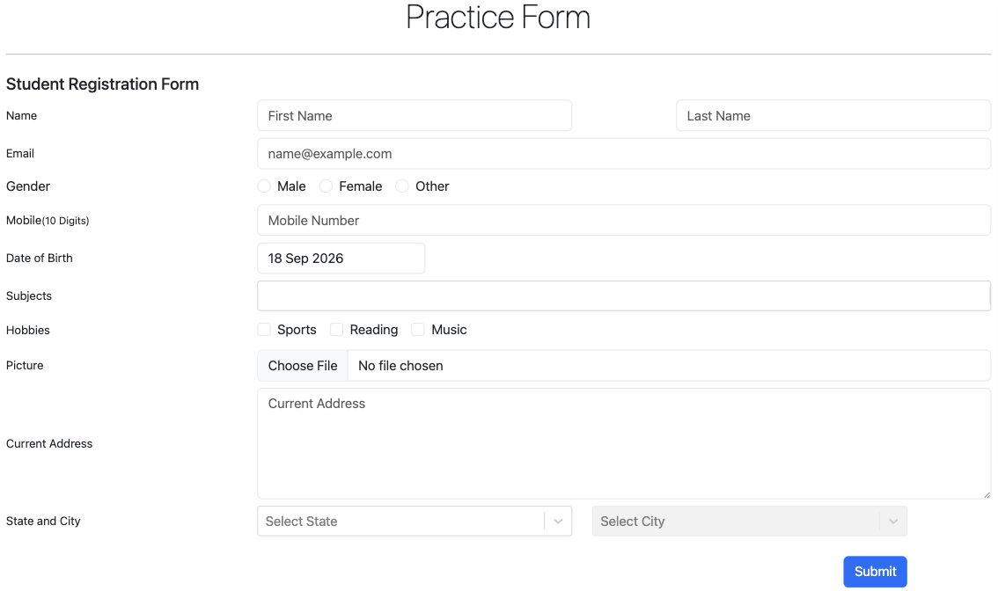
Task: Click the Music label text
Action: coord(449,330)
